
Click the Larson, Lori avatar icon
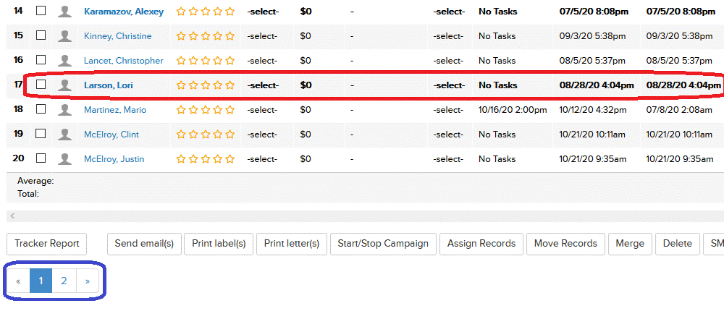[65, 85]
